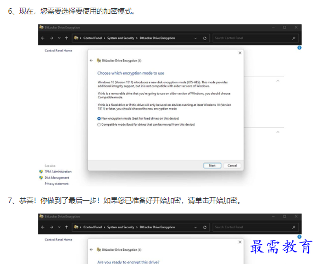Screen dimensions: 317x264
Task: Open recent locations chevron in second window
Action: (59, 227)
